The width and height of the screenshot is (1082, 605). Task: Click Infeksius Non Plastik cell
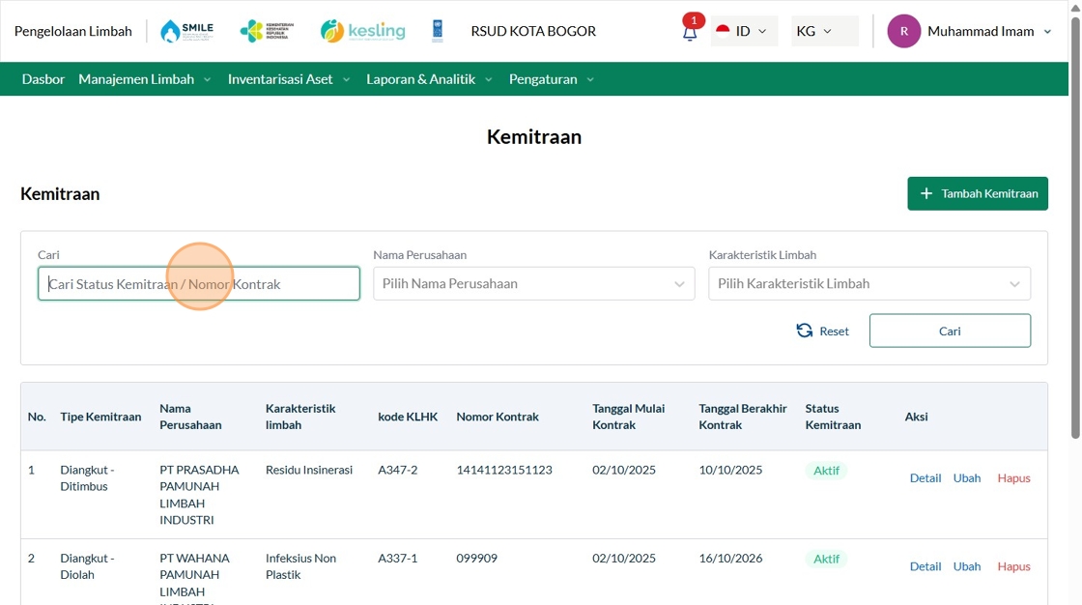pos(300,566)
